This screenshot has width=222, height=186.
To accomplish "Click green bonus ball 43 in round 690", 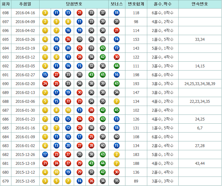I will pos(117,84).
